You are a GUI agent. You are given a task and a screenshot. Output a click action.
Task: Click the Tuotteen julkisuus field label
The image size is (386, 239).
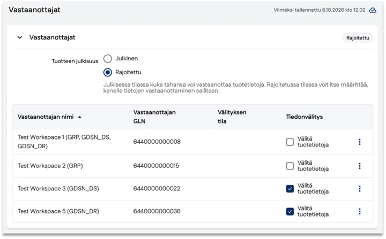[x=75, y=61]
